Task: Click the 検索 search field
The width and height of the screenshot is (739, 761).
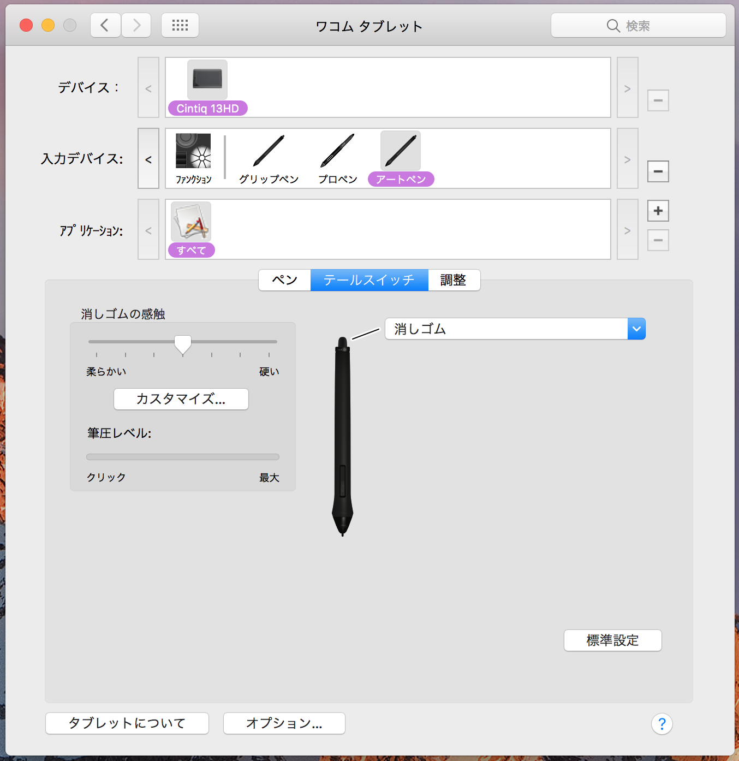Action: pyautogui.click(x=639, y=25)
